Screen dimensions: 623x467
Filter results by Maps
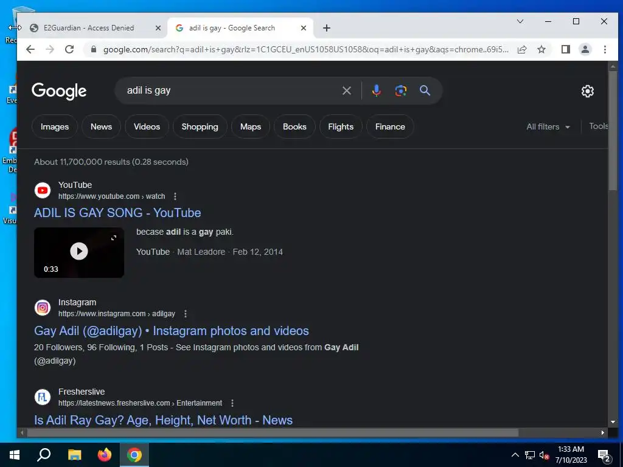coord(251,126)
